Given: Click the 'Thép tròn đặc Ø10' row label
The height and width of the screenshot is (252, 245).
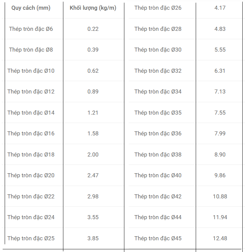Looking at the screenshot, I should 31,71.
